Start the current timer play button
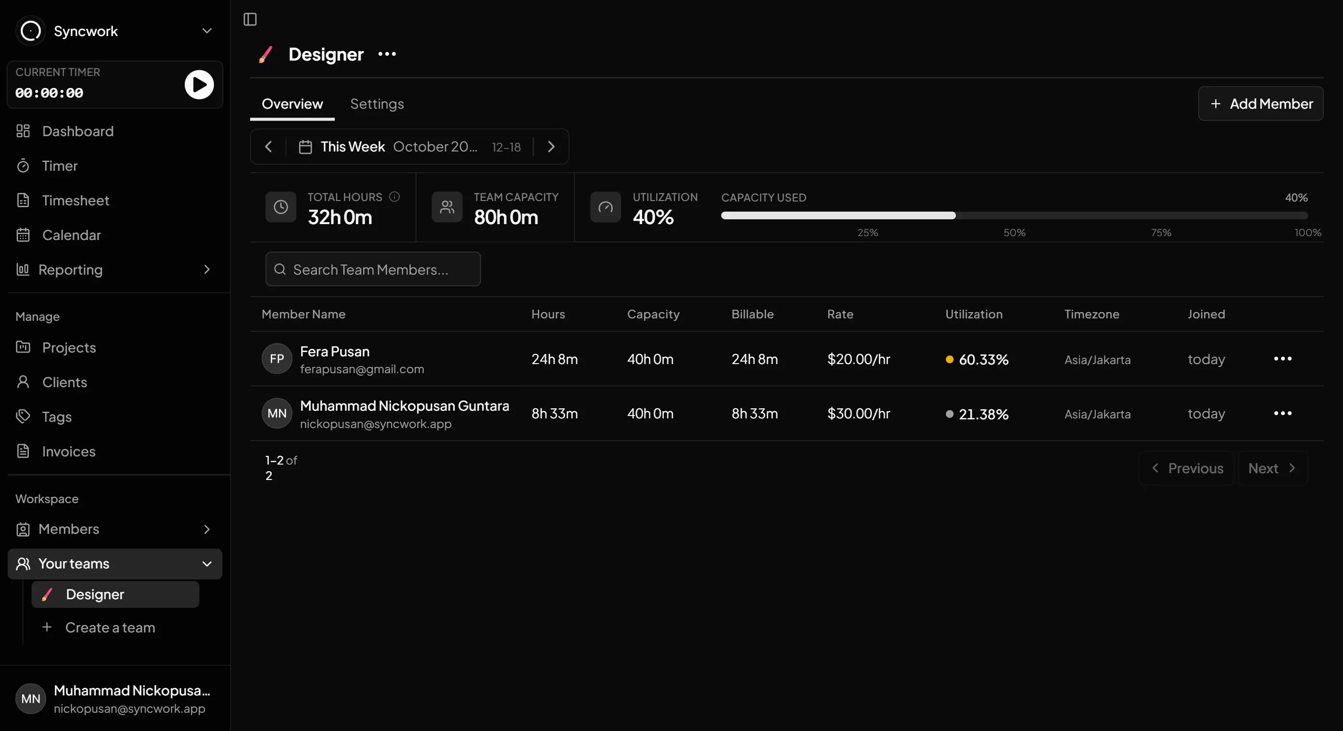Viewport: 1343px width, 731px height. coord(199,85)
